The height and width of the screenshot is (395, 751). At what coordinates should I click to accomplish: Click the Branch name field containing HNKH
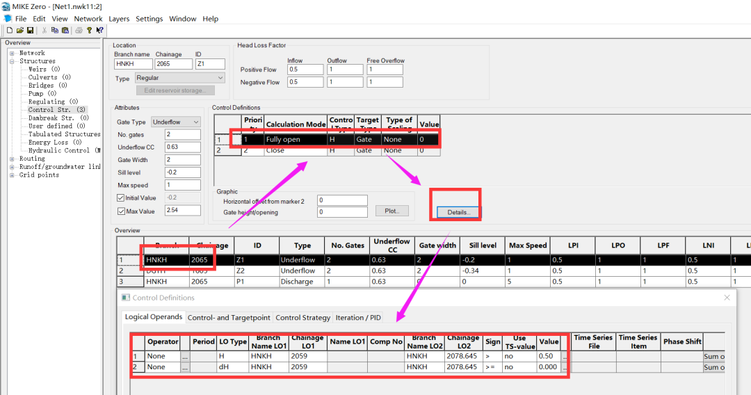[x=133, y=64]
